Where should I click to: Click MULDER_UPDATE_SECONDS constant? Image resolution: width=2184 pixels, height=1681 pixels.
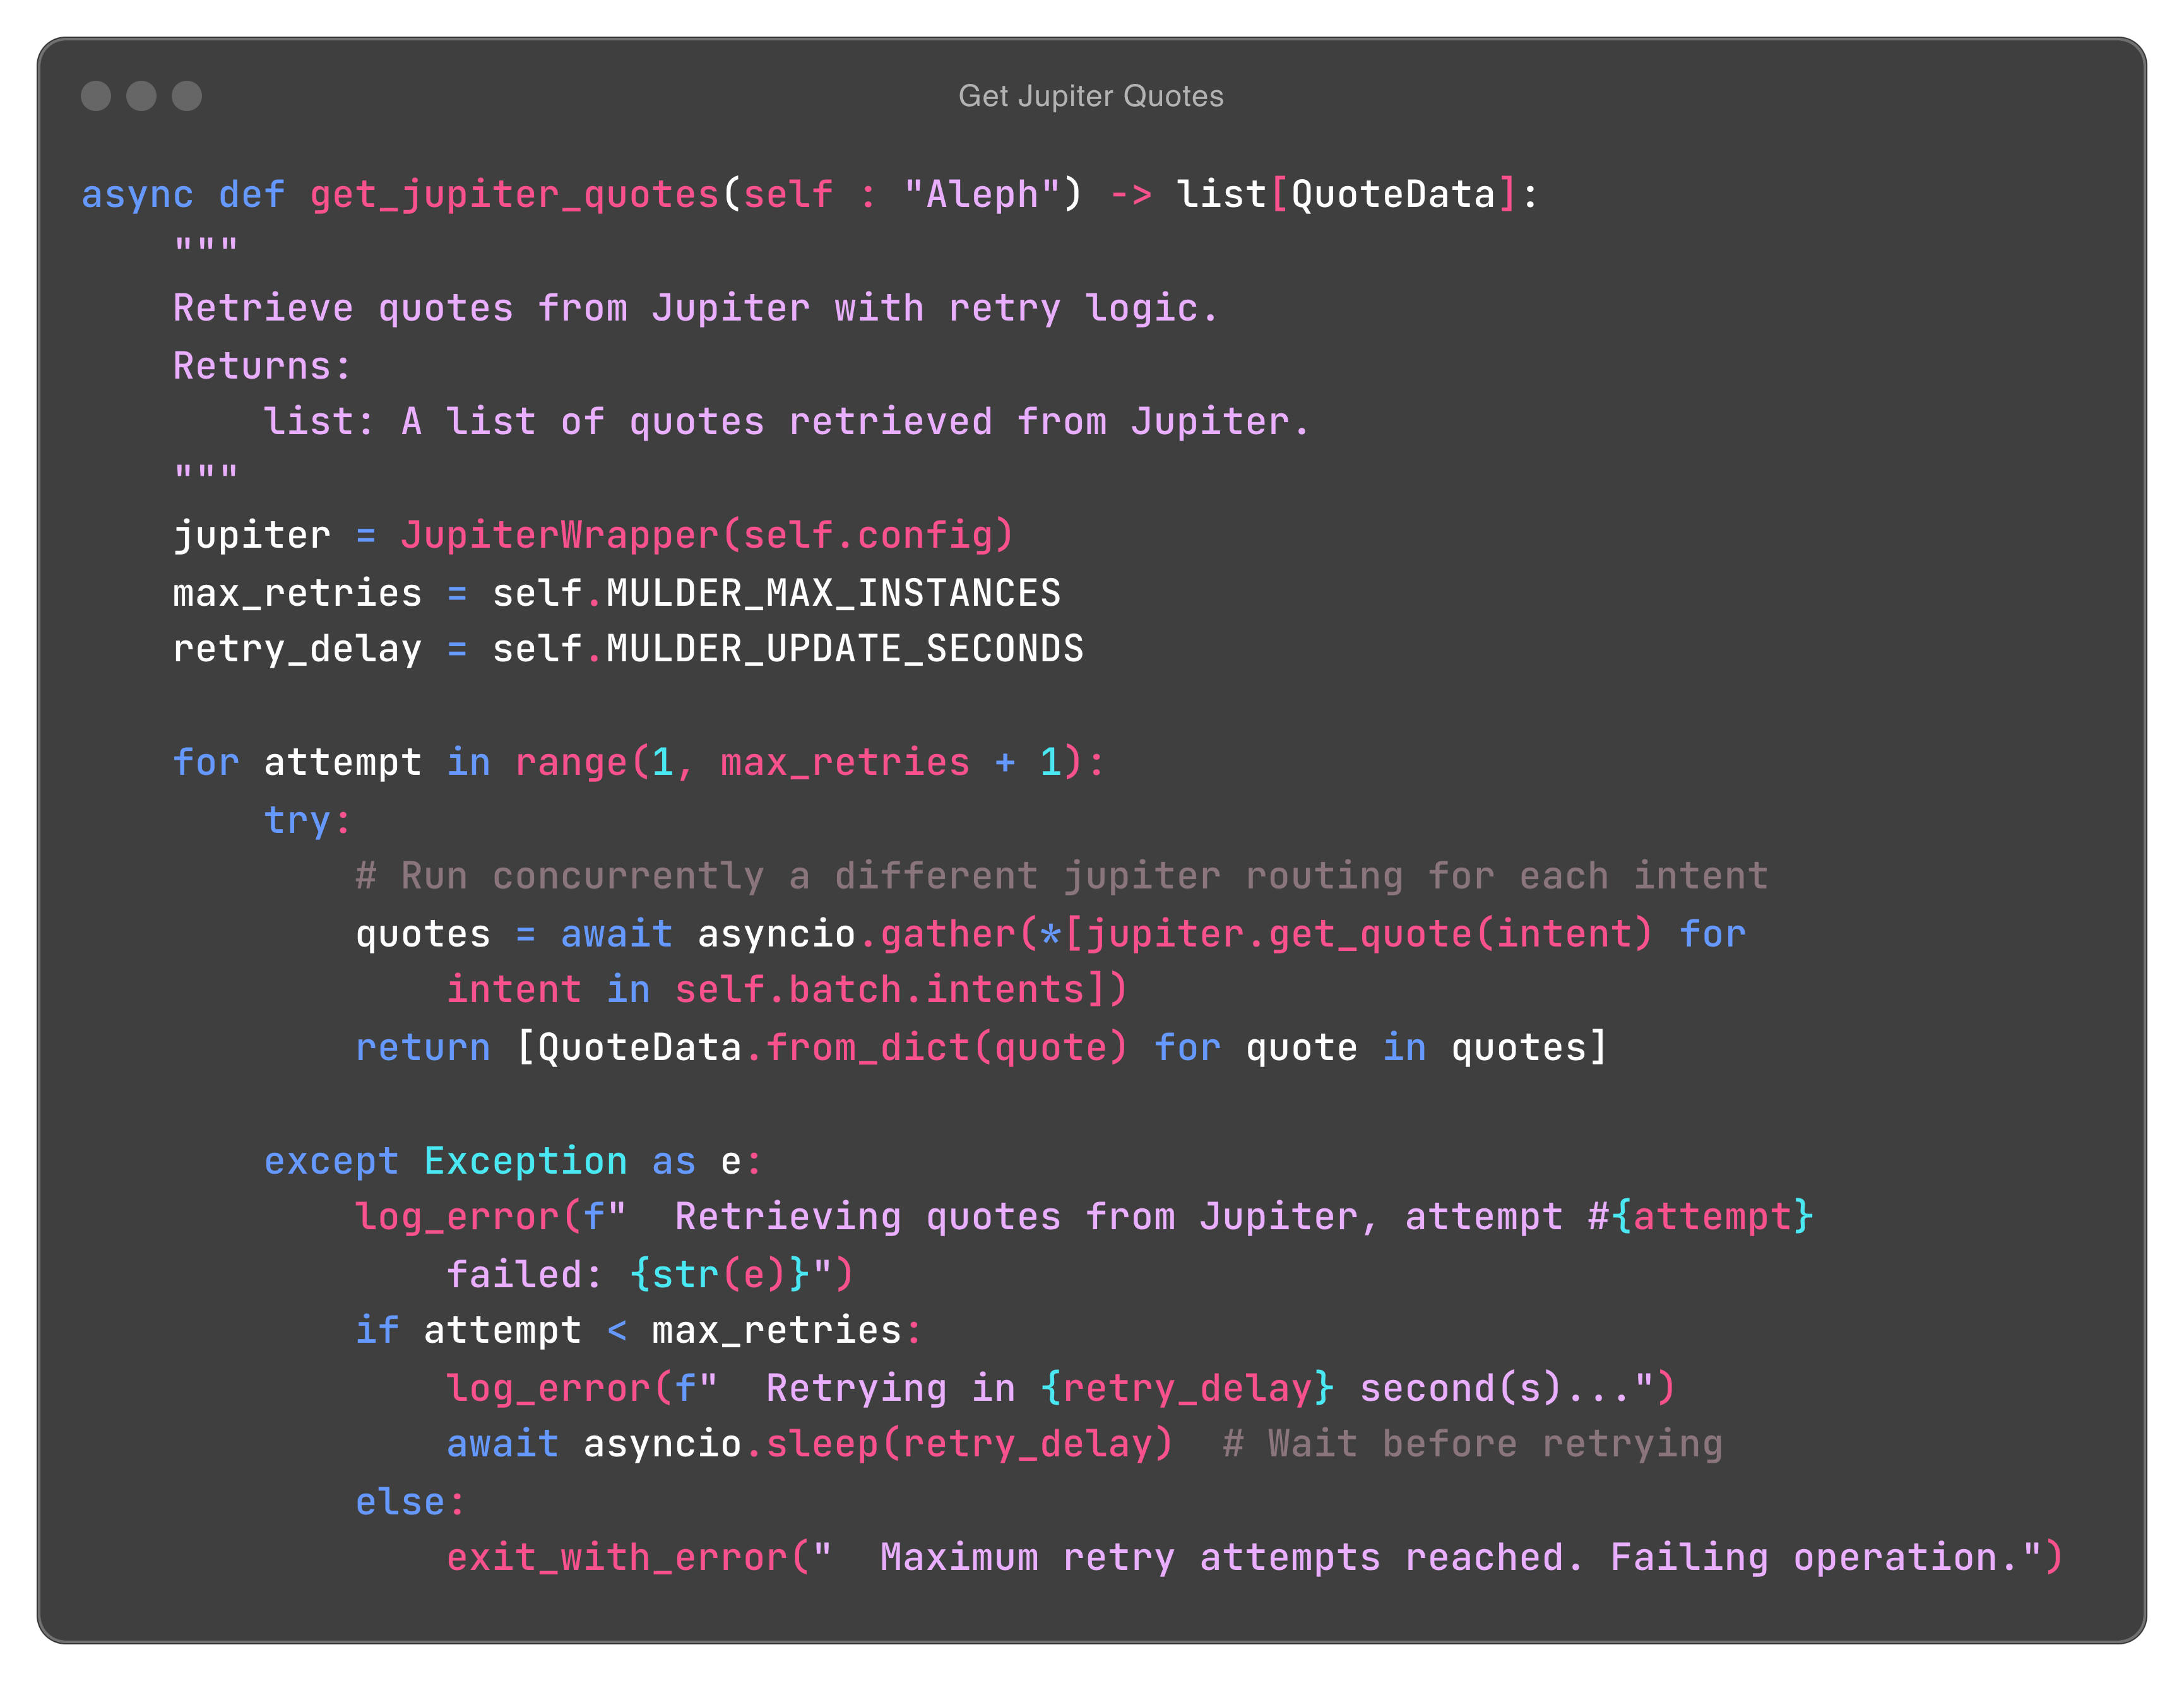click(x=845, y=649)
